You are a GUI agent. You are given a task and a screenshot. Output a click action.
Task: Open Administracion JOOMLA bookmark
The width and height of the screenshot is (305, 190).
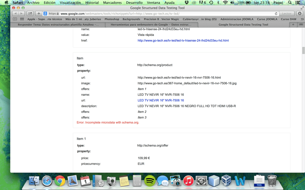click(x=237, y=19)
